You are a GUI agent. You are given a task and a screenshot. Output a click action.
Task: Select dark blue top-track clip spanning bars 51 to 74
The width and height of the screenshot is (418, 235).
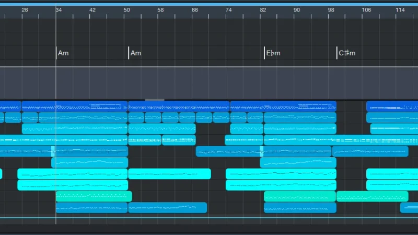[179, 106]
